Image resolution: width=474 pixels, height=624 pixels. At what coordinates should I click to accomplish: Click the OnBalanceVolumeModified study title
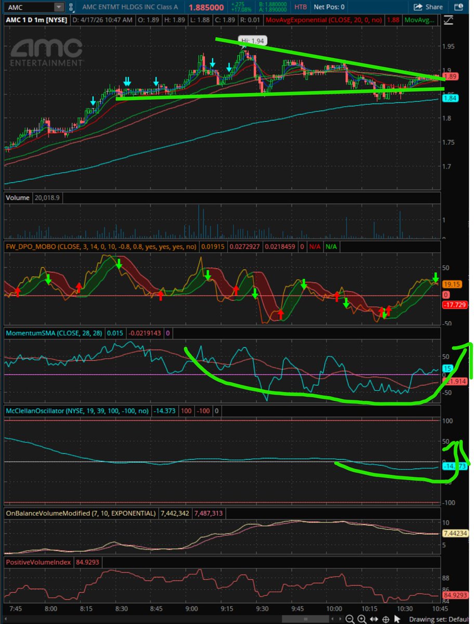(x=81, y=513)
